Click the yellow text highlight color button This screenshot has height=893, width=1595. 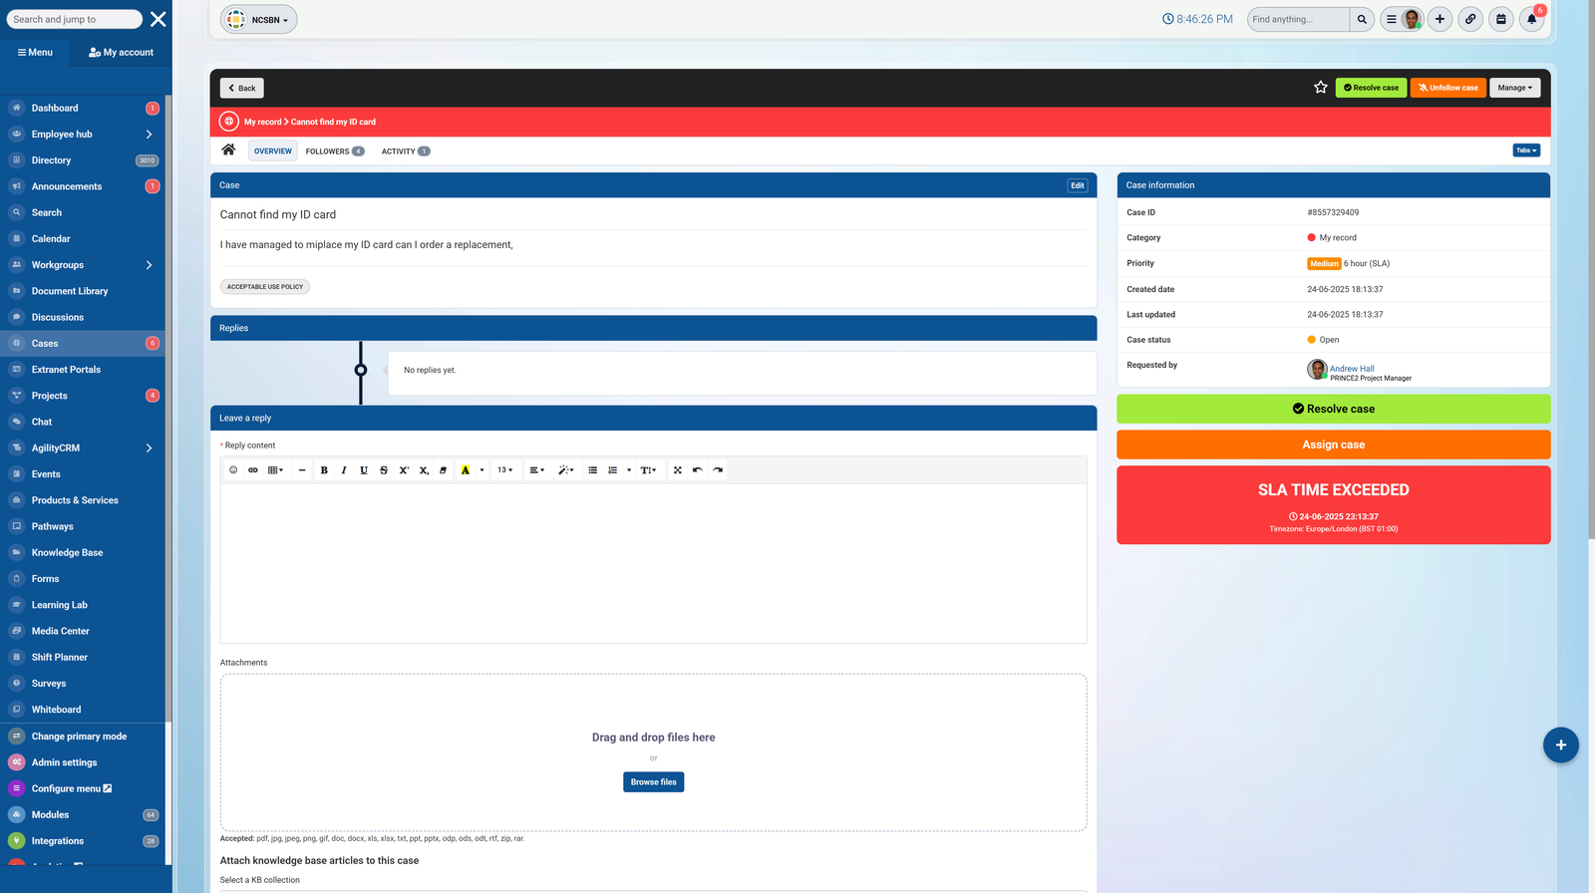click(x=466, y=470)
